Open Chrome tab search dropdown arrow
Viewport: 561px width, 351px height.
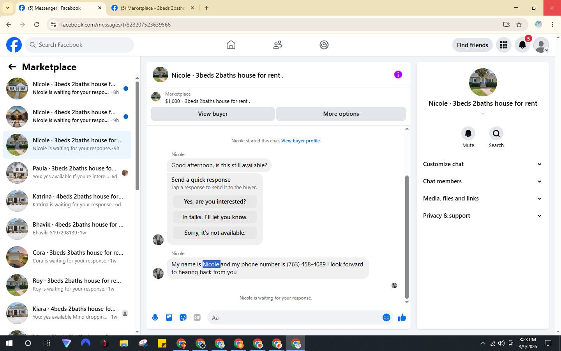7,8
